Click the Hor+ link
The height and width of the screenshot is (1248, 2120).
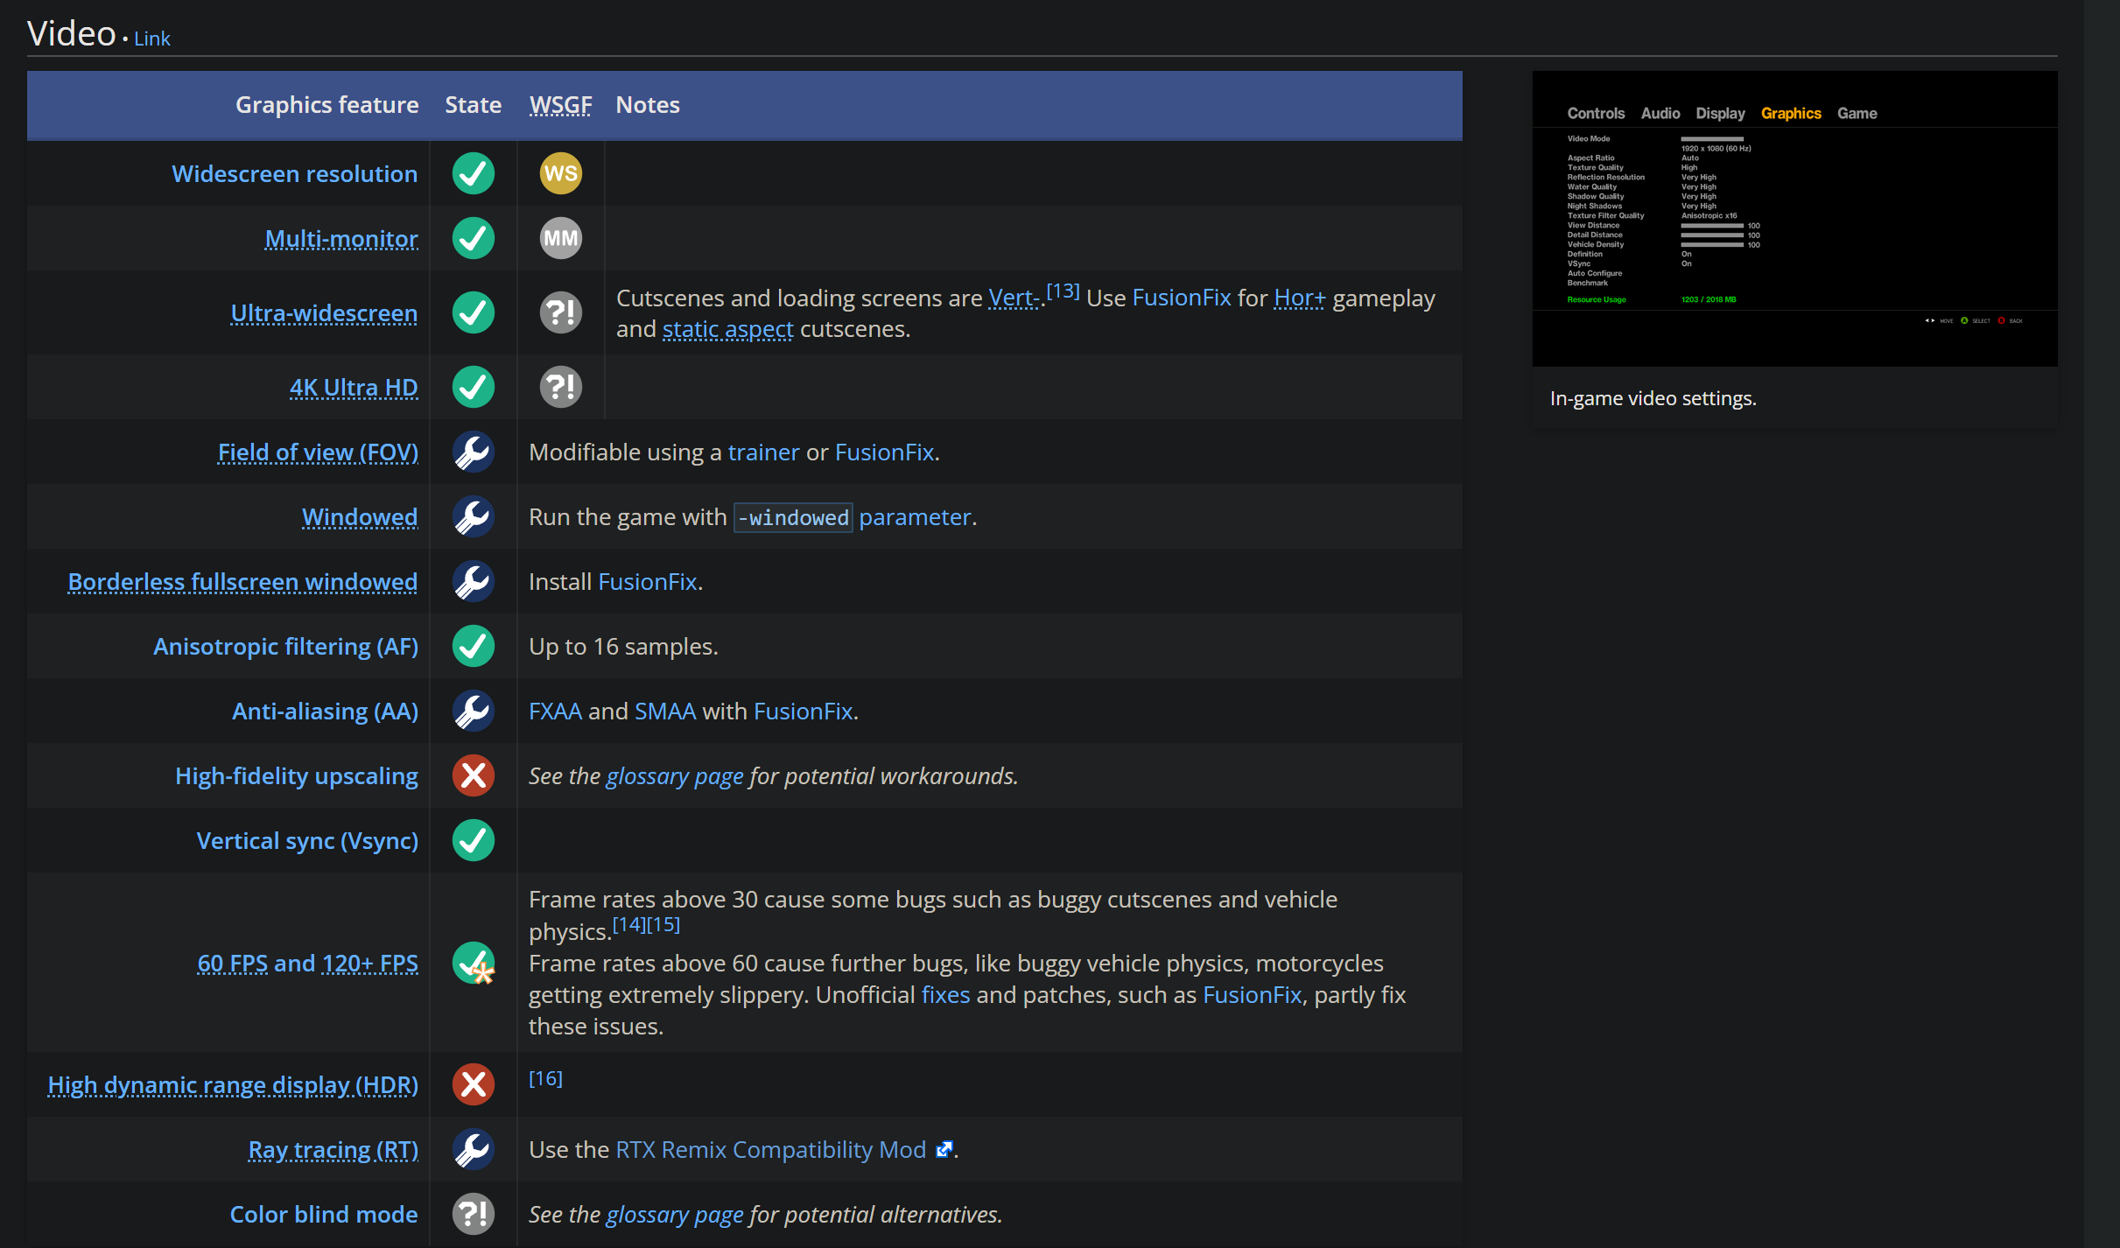pyautogui.click(x=1300, y=298)
